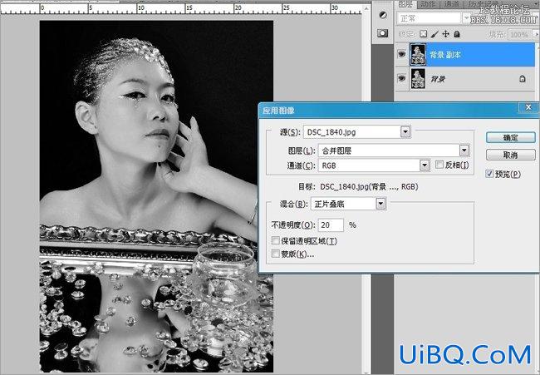Enable 保留透明区域(T) checkbox
The height and width of the screenshot is (375, 540).
(276, 240)
